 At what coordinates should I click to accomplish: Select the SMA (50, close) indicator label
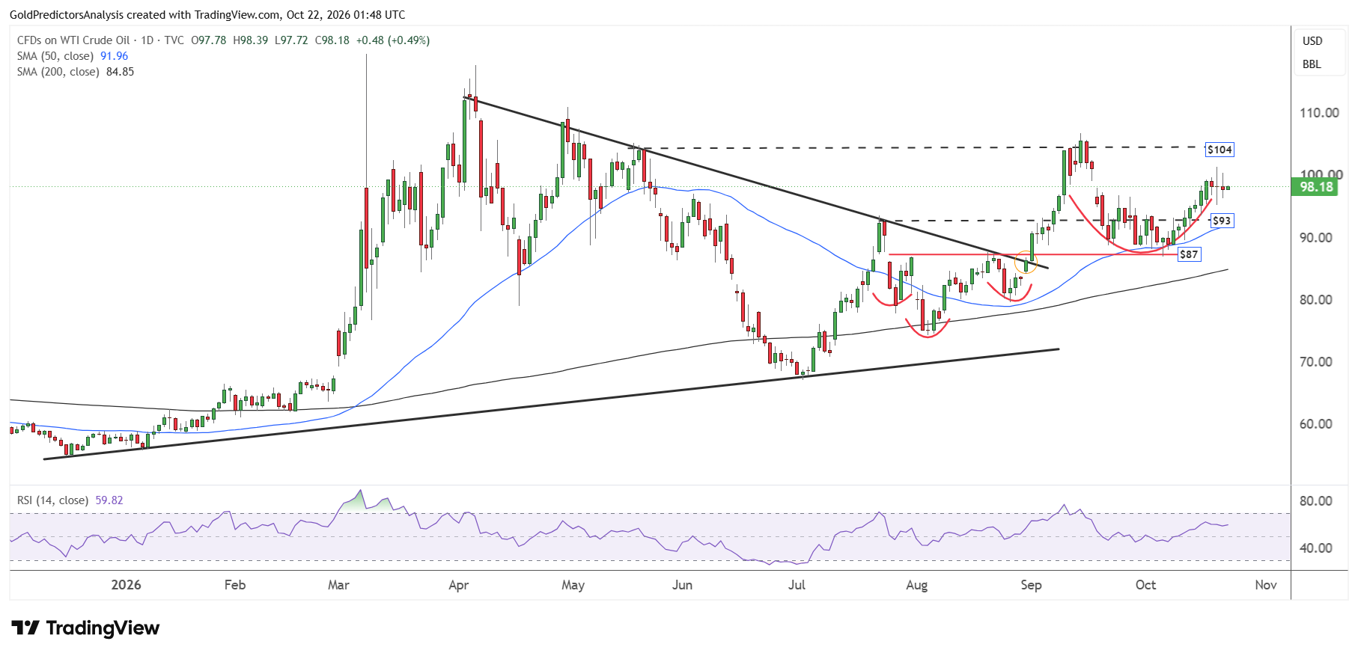click(x=55, y=56)
